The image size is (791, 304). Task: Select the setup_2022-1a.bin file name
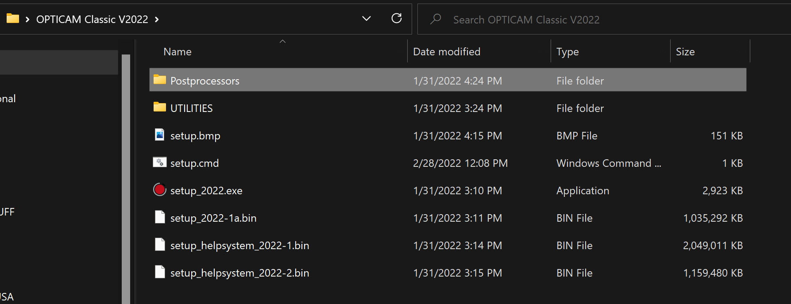coord(213,218)
